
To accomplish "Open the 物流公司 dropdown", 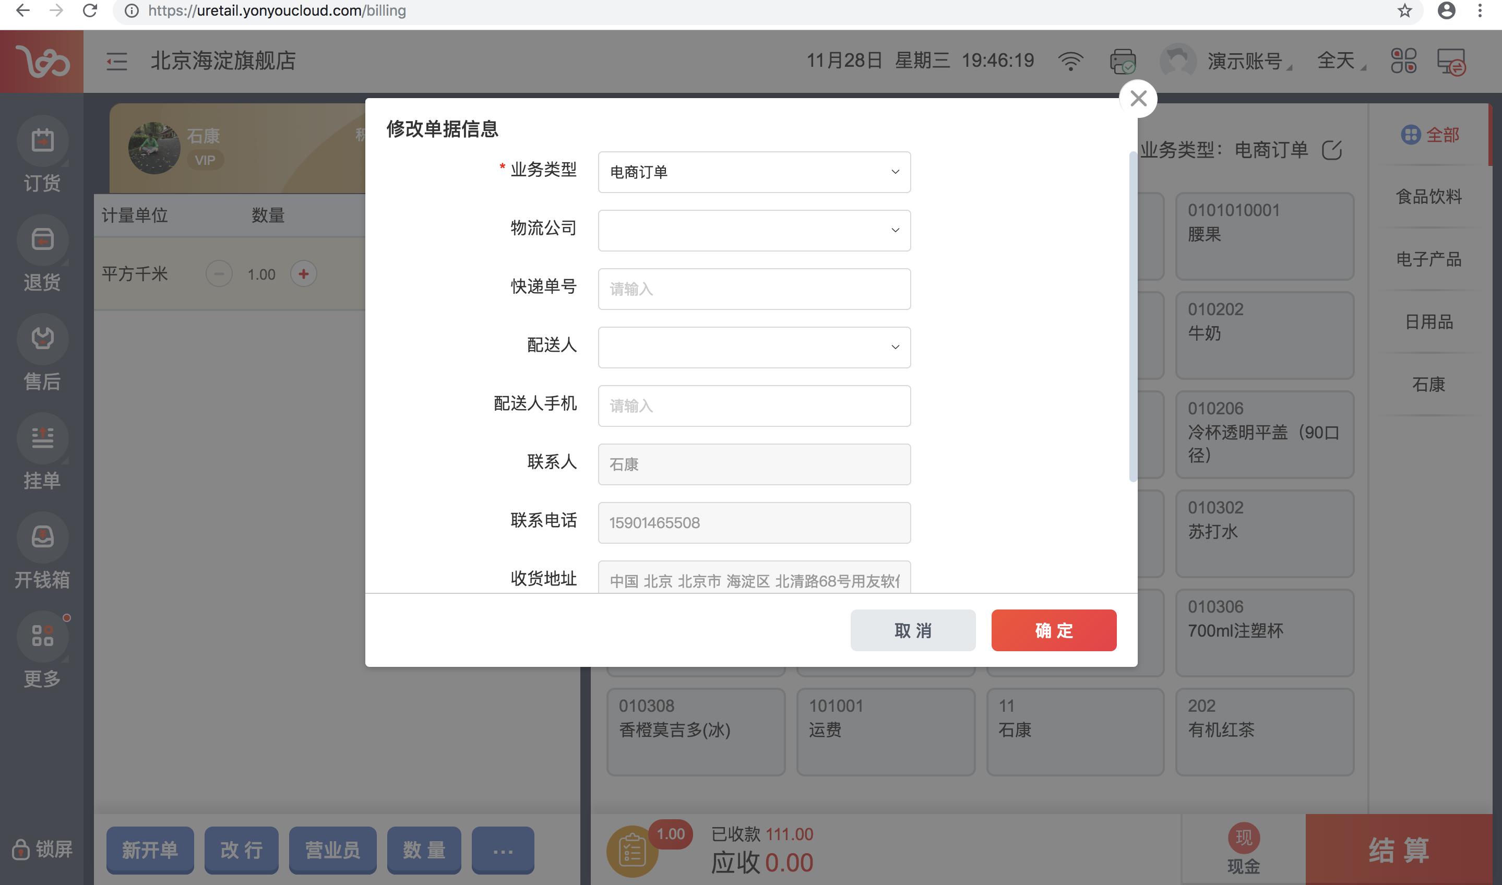I will [754, 230].
